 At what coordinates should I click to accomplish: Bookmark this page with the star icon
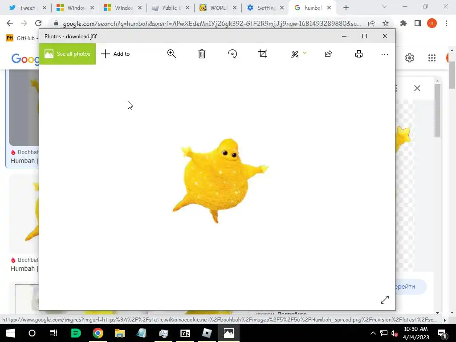click(x=386, y=23)
